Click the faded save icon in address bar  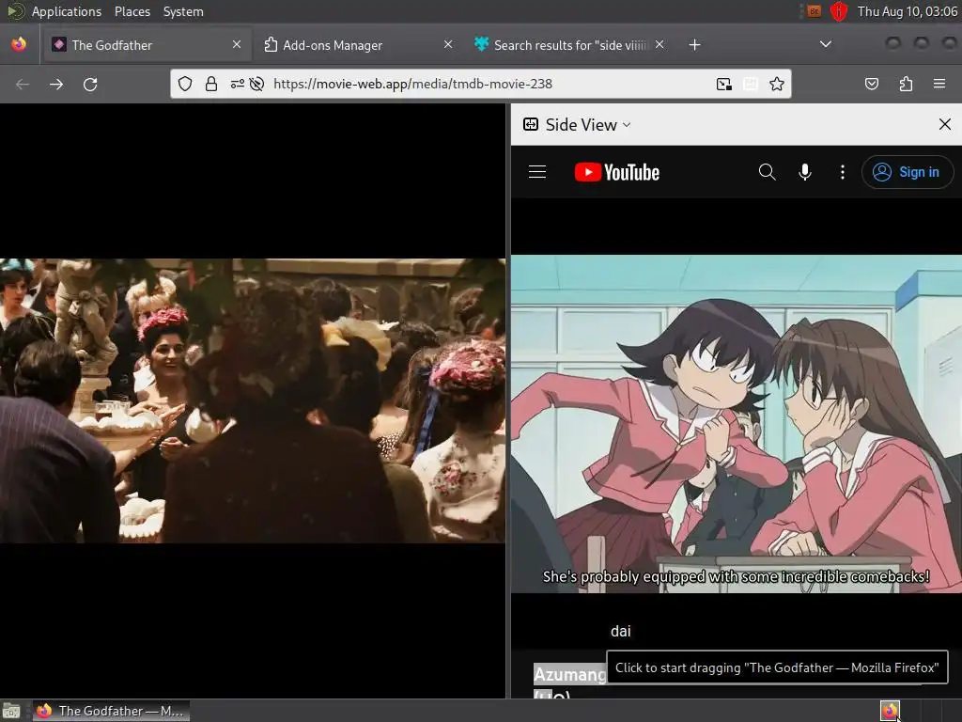pos(751,84)
